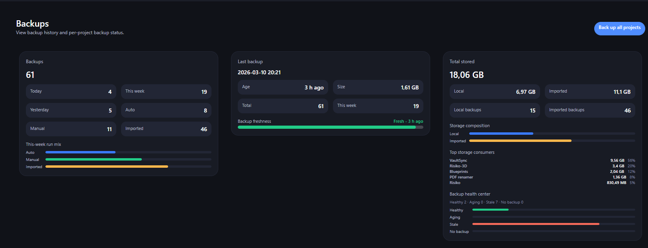Click the This-week run mix heading
Viewport: 648px width, 248px height.
43,144
